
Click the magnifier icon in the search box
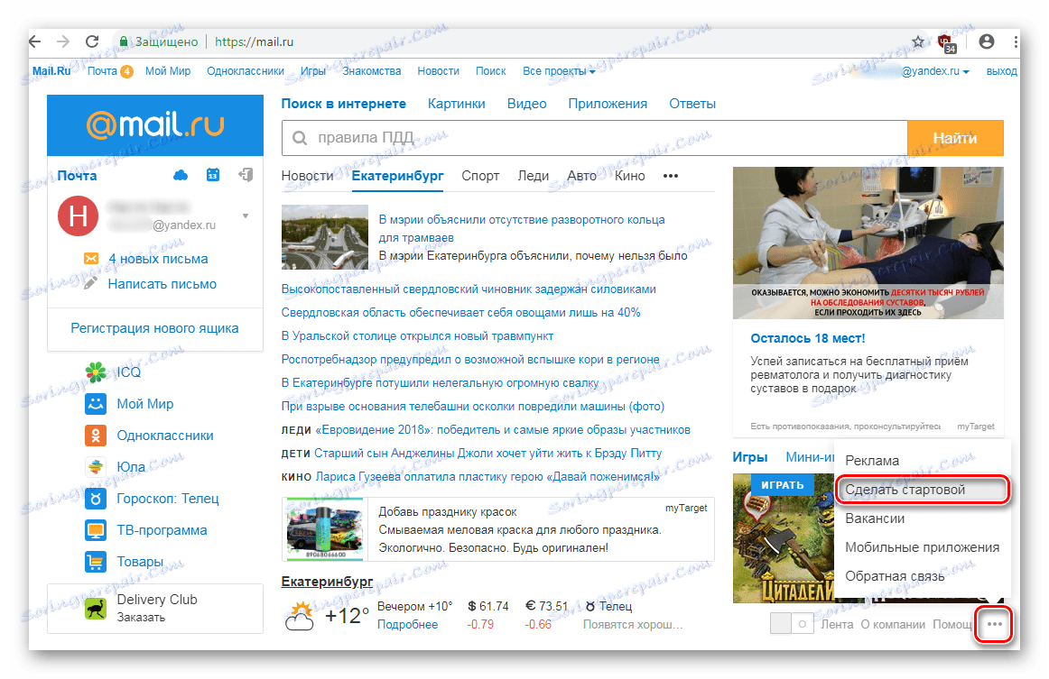click(300, 138)
